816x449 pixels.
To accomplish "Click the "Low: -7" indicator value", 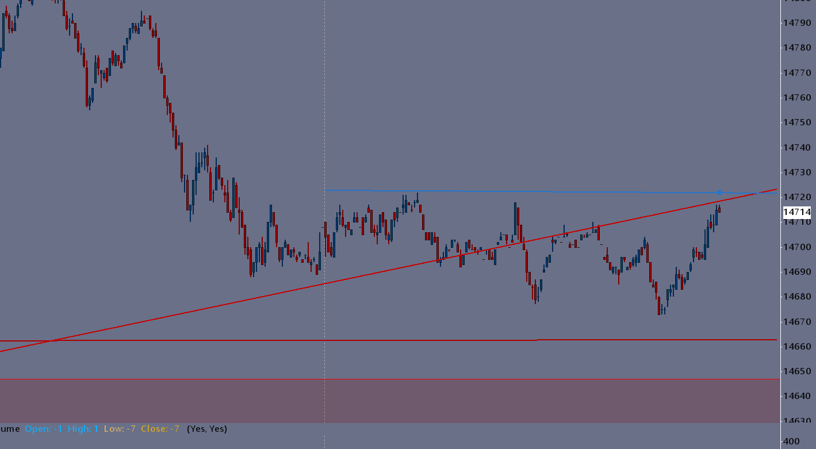I will point(120,429).
